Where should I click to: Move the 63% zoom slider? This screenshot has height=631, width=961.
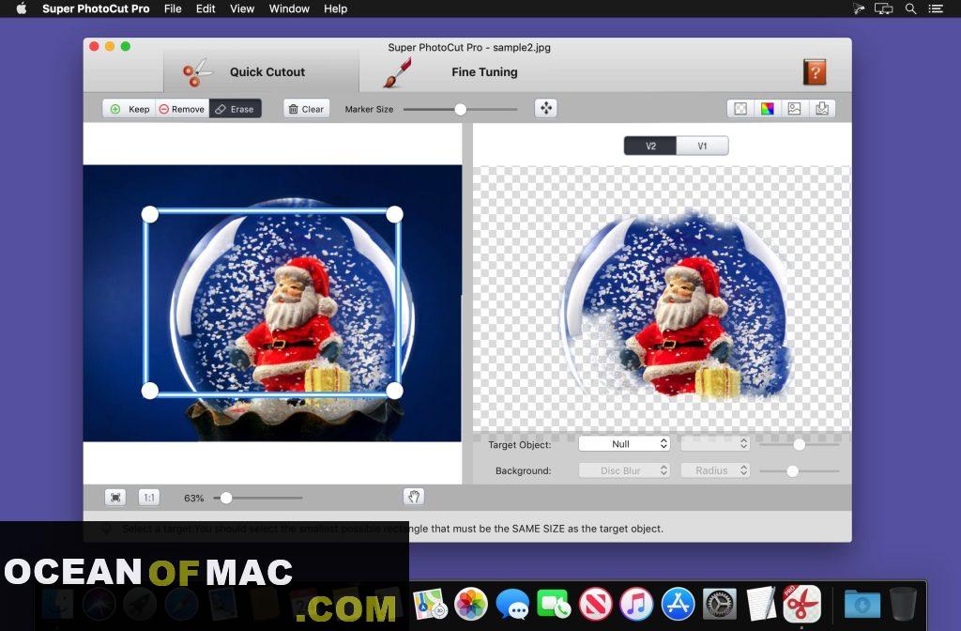(226, 498)
